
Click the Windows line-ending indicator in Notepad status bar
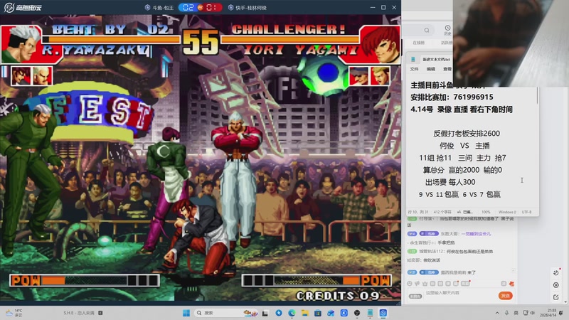[x=507, y=212]
